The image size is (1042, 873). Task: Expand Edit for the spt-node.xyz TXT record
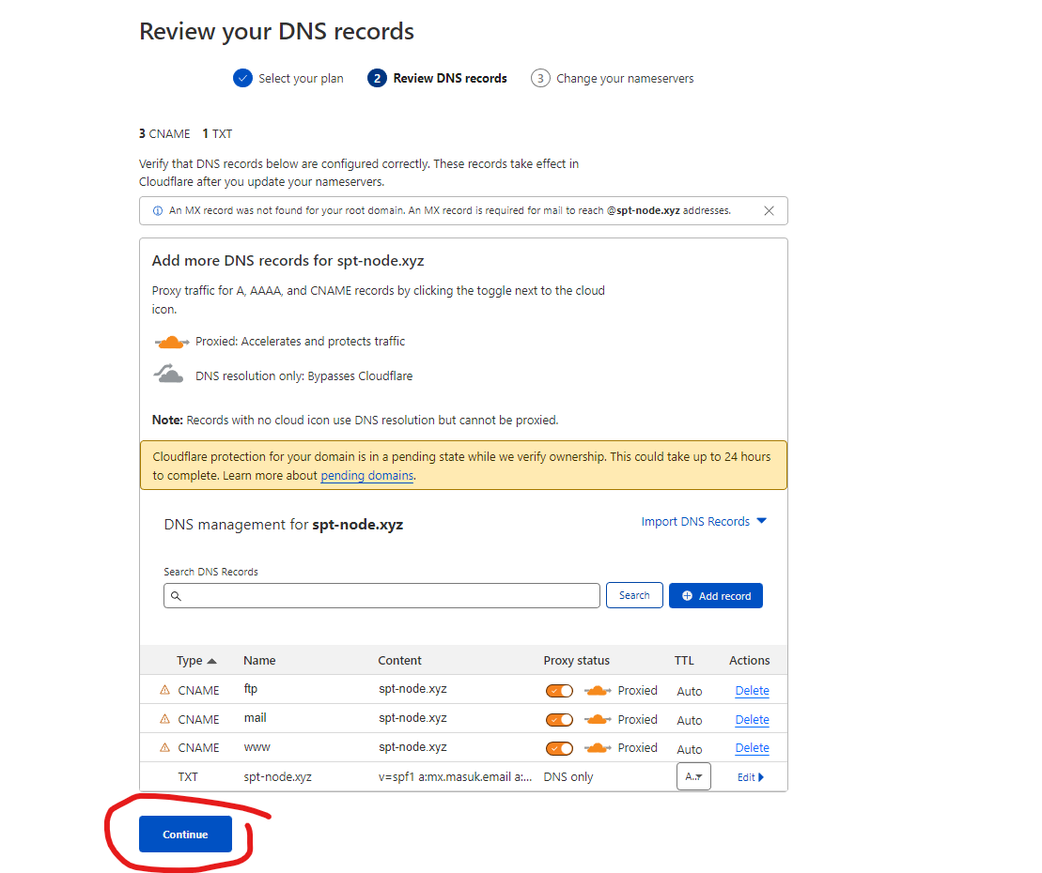pos(751,777)
